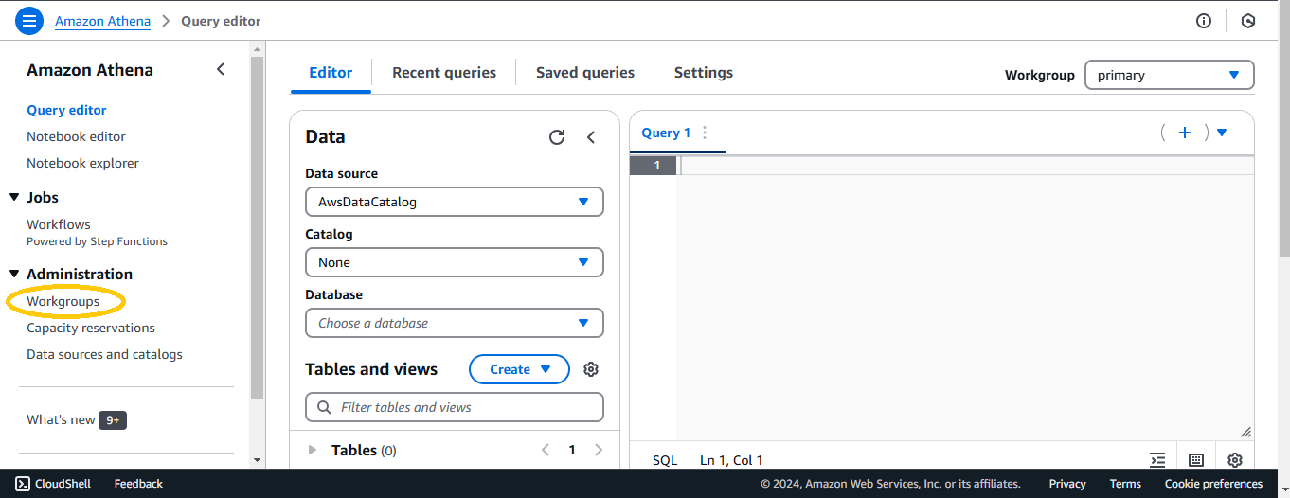This screenshot has height=498, width=1290.
Task: Select the Query 1 tab
Action: pyautogui.click(x=667, y=133)
